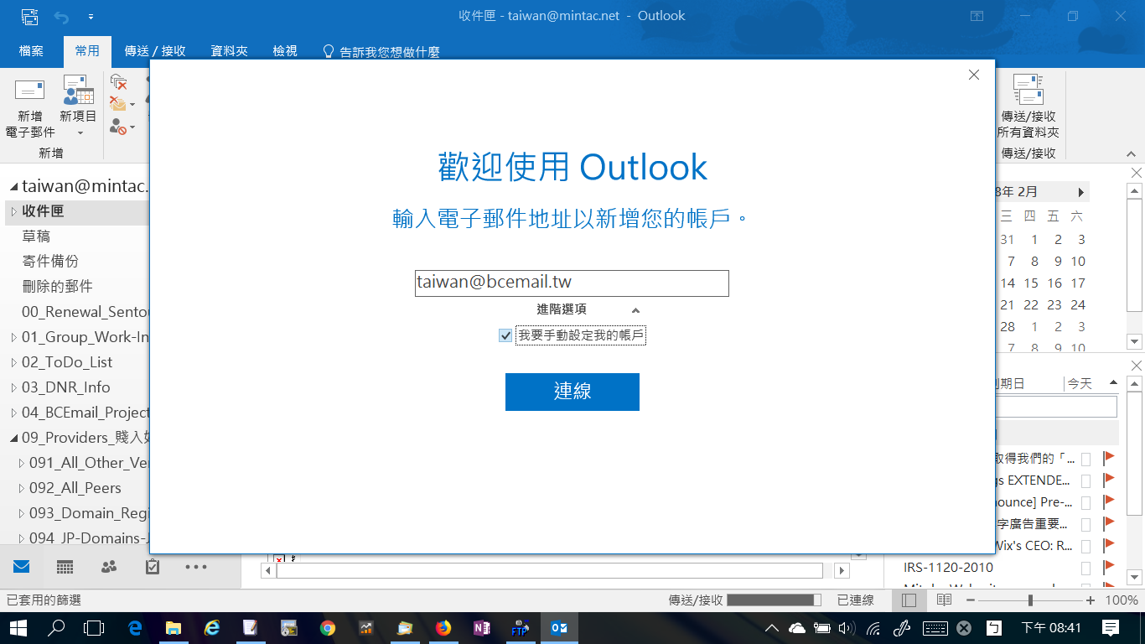The image size is (1145, 644).
Task: Open Firefox from the Windows taskbar
Action: pos(443,628)
